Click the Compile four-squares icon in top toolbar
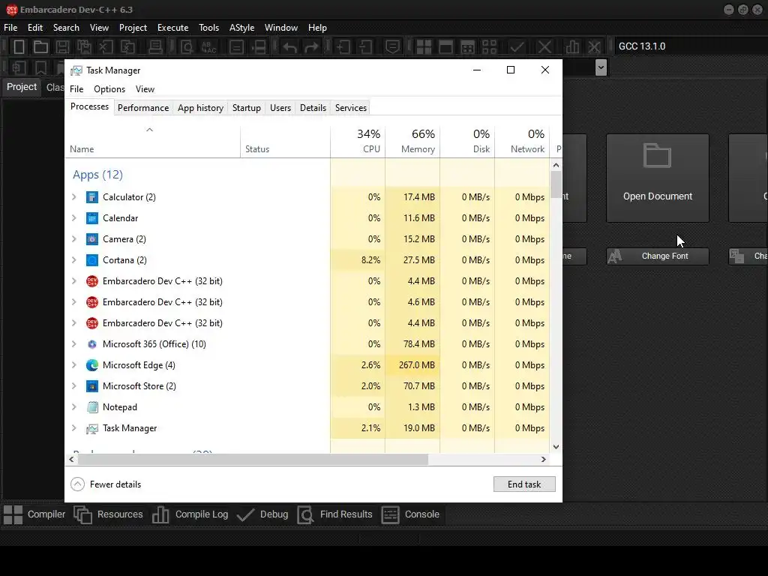Screen dimensions: 768x576 [x=424, y=47]
